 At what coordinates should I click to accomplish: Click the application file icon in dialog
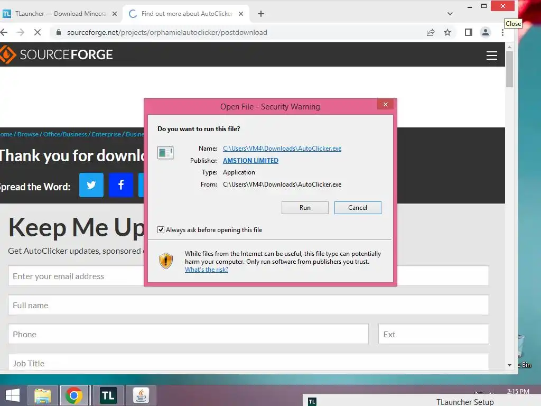pyautogui.click(x=165, y=152)
